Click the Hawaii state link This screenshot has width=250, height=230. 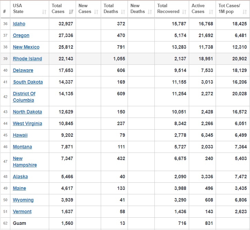(20, 135)
